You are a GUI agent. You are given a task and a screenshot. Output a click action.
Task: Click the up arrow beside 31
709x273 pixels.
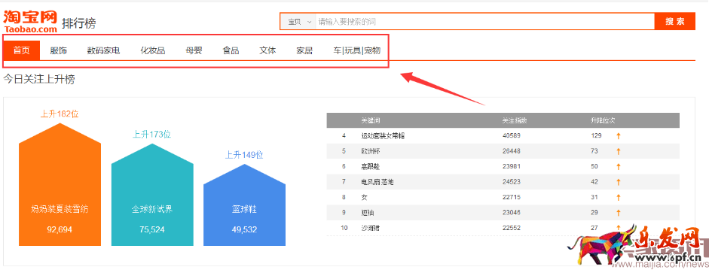pos(618,197)
